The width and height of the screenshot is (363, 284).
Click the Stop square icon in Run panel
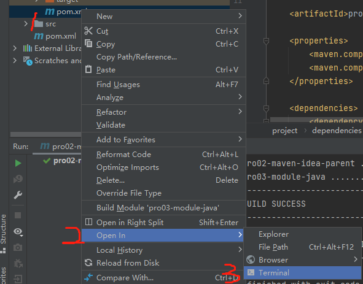click(18, 215)
